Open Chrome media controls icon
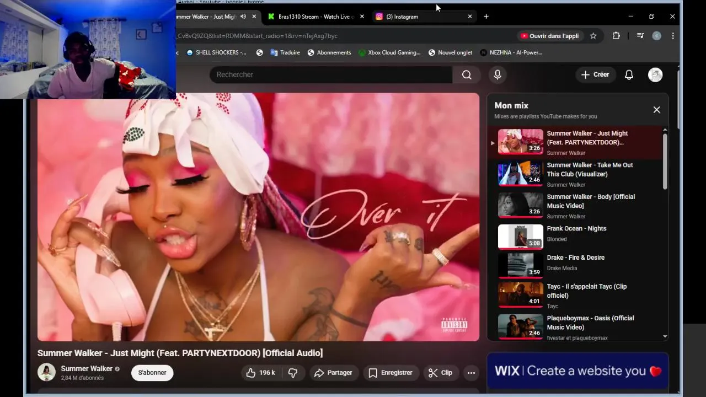The image size is (706, 397). tap(640, 36)
